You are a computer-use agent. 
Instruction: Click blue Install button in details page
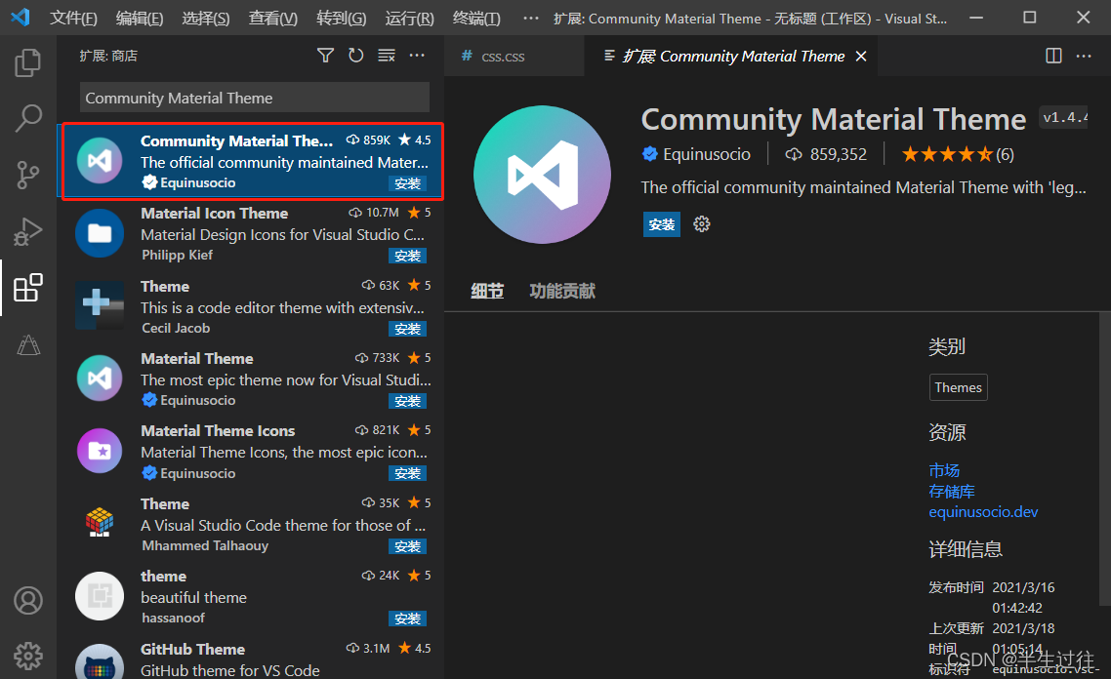click(x=661, y=224)
